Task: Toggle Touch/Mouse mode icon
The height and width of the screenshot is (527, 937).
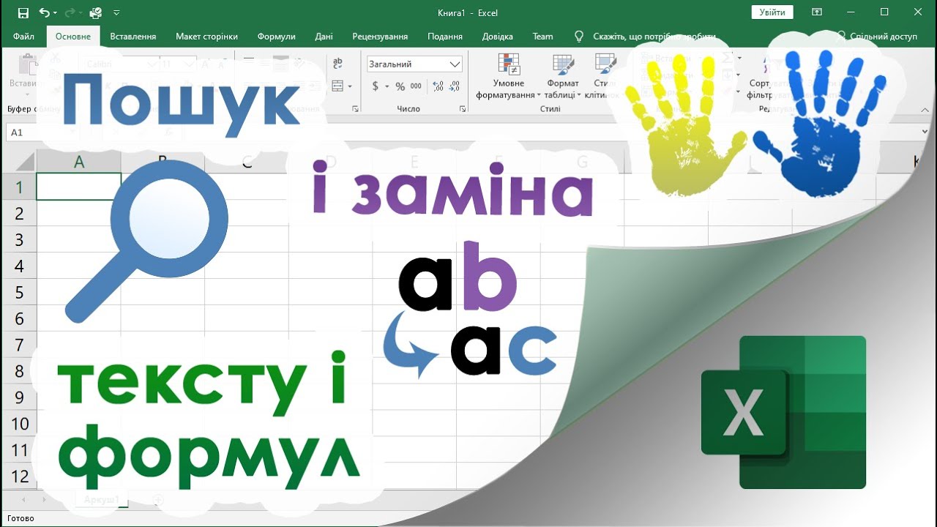Action: point(95,12)
